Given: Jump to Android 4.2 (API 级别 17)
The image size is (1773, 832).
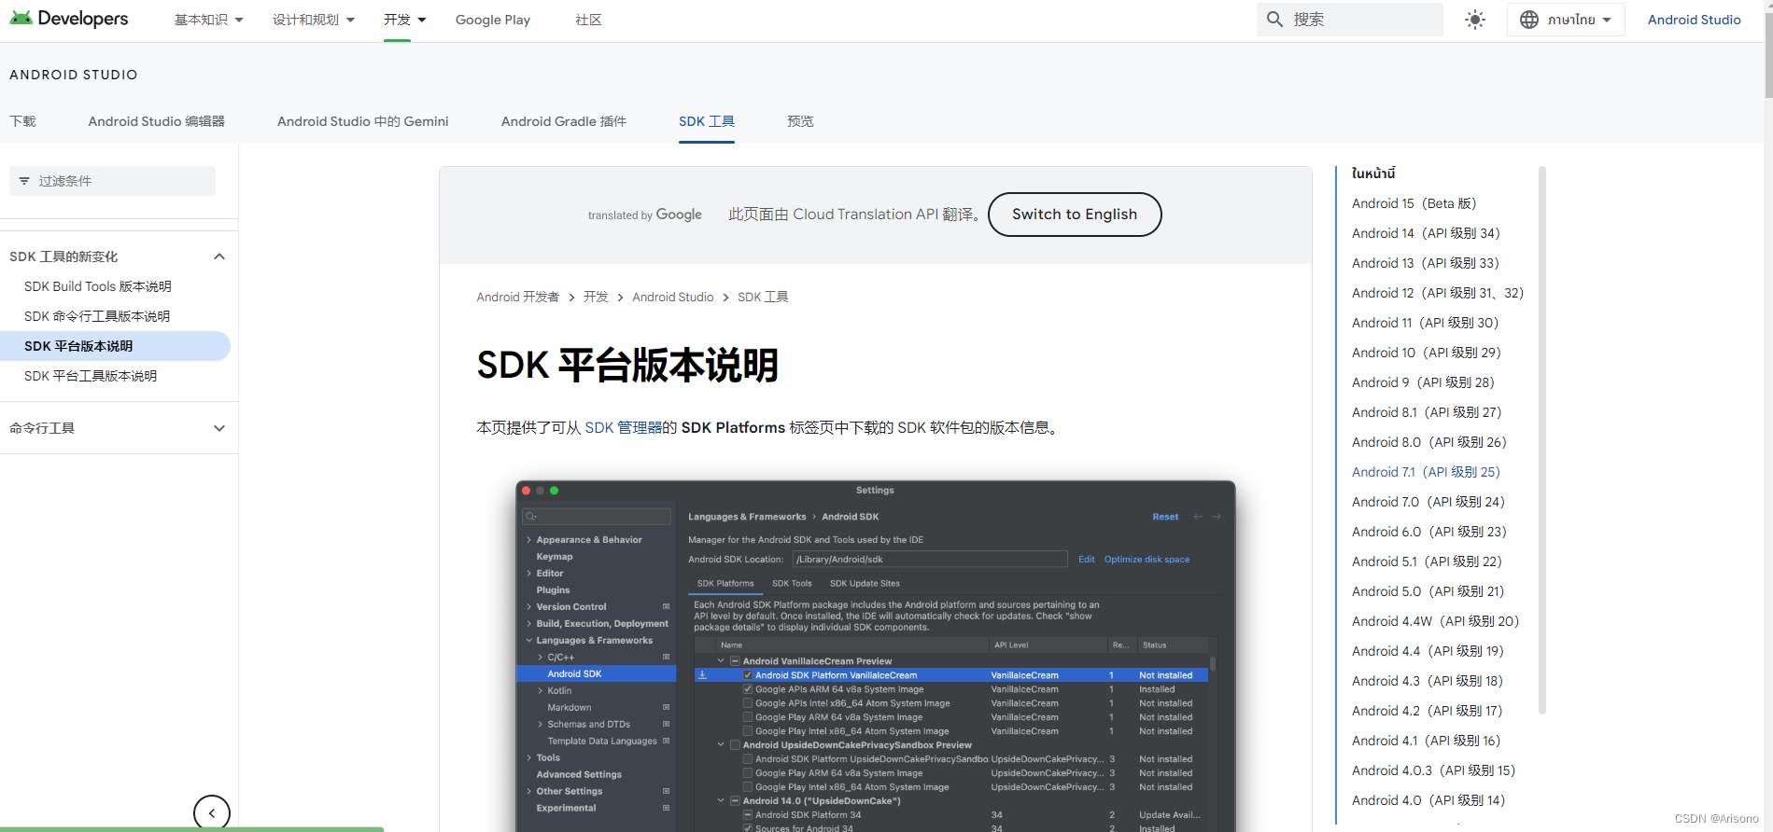Looking at the screenshot, I should (1428, 711).
